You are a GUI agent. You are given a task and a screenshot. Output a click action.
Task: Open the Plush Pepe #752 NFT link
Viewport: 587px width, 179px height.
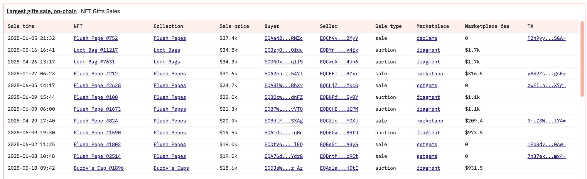tap(96, 38)
